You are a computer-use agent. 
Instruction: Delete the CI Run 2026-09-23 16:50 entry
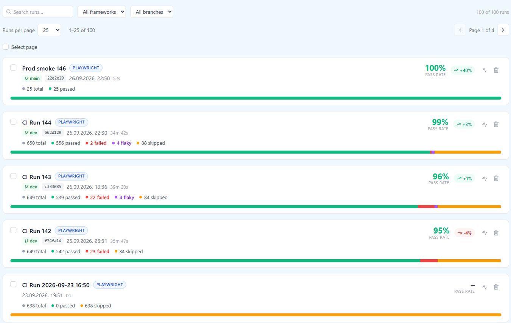(496, 287)
